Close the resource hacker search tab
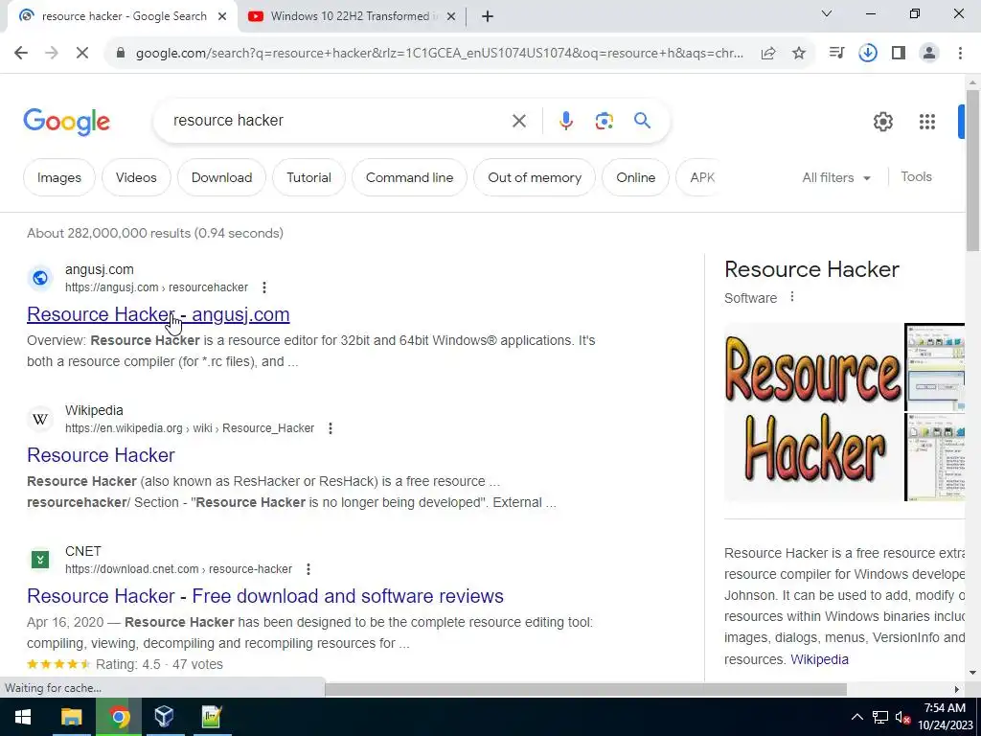This screenshot has width=981, height=736. 222,17
